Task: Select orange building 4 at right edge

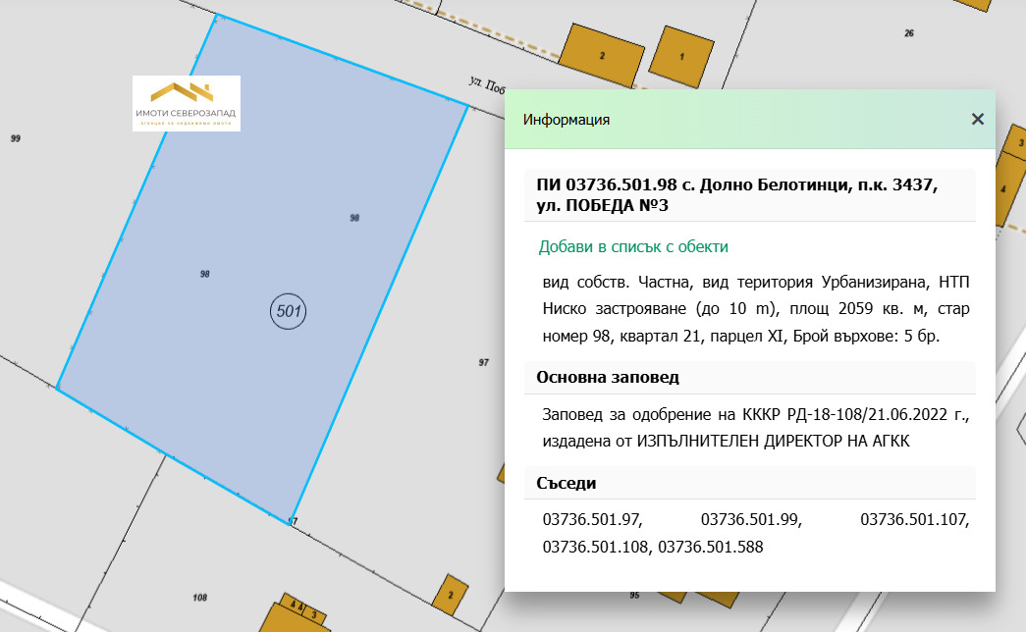Action: coord(1002,187)
